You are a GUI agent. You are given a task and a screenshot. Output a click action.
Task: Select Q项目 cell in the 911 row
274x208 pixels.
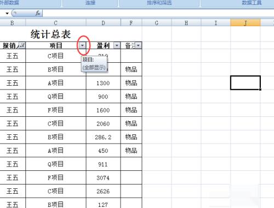(56, 164)
